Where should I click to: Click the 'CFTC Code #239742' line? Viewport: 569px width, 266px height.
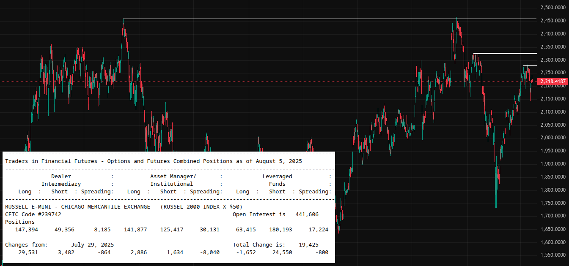33,214
